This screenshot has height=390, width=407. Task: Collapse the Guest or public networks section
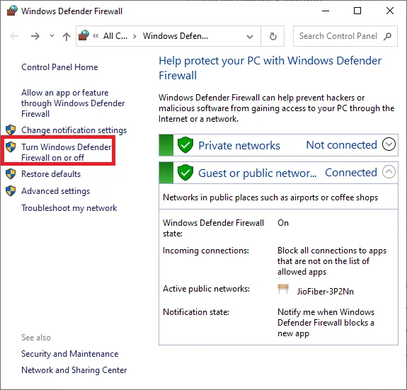pos(389,172)
